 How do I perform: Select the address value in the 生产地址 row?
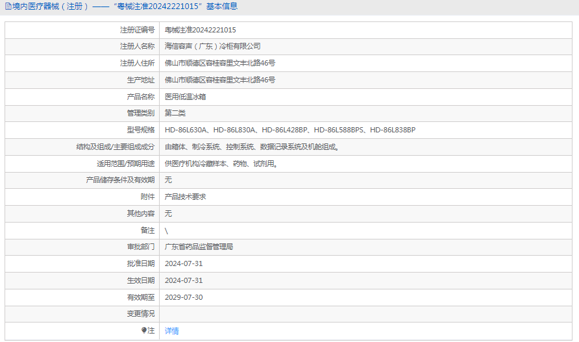click(x=220, y=80)
